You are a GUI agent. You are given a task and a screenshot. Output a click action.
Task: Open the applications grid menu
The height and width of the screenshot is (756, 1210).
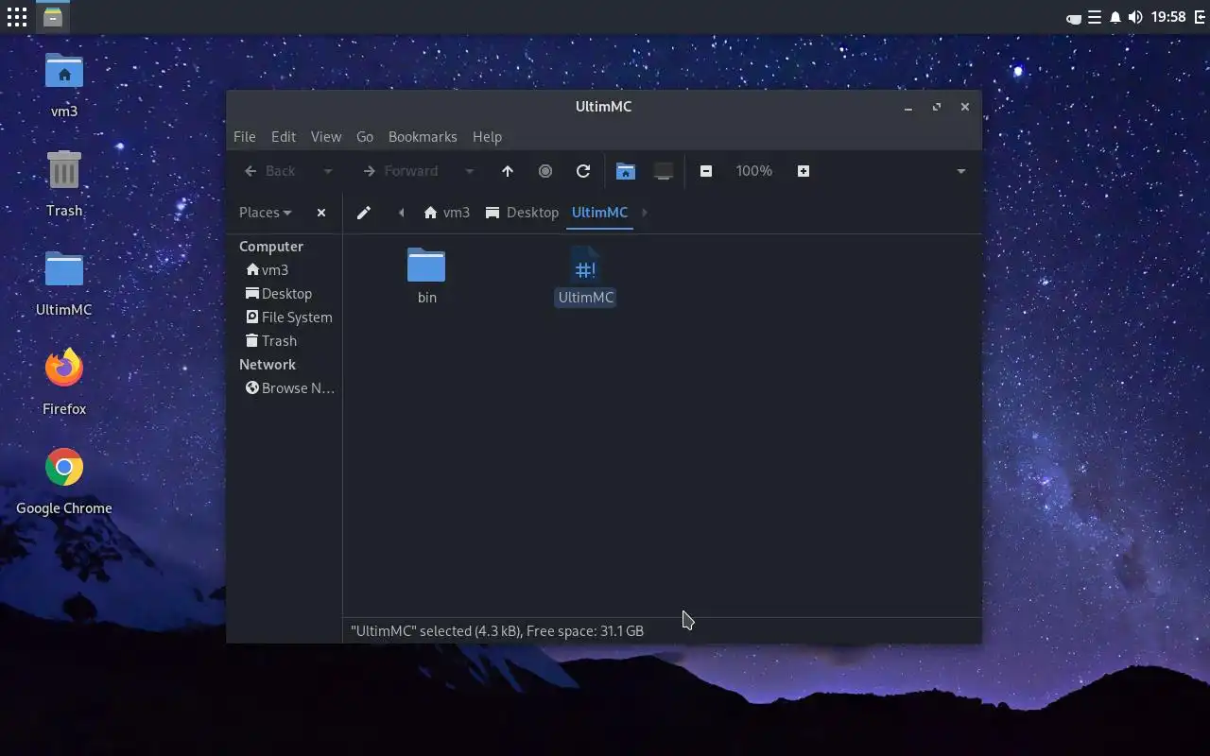[x=17, y=17]
